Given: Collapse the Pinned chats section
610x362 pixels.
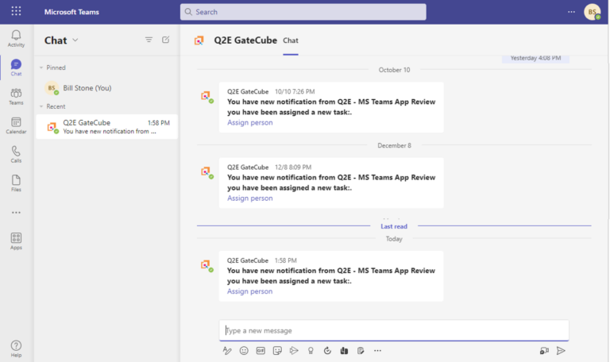Looking at the screenshot, I should (x=41, y=67).
